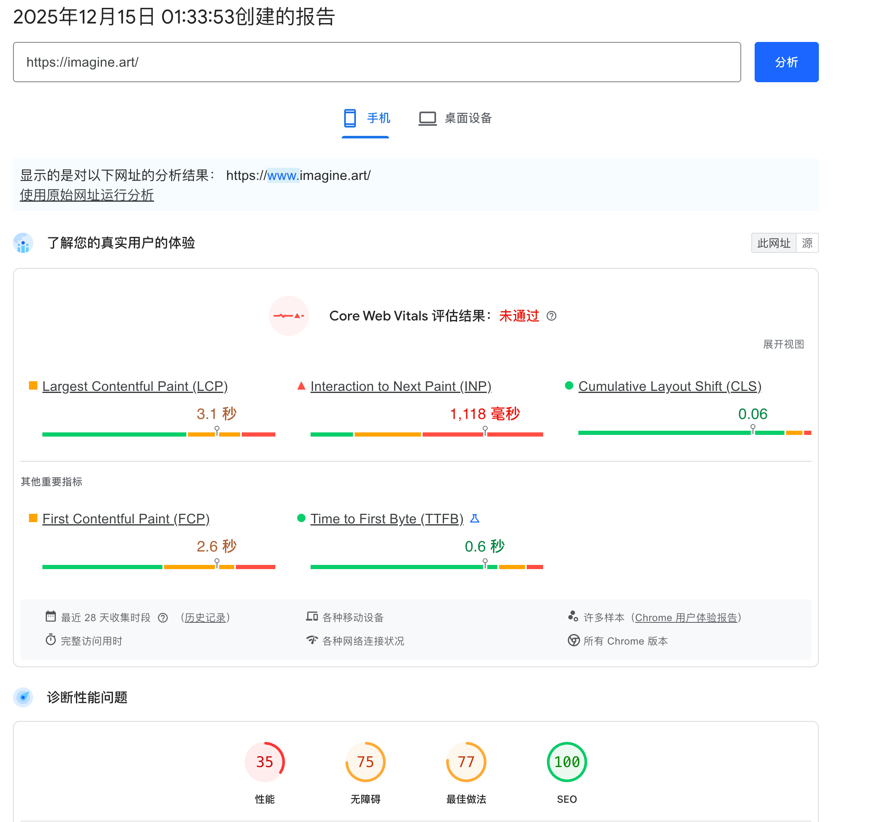
Task: Toggle to 源 origin data view
Action: click(807, 243)
